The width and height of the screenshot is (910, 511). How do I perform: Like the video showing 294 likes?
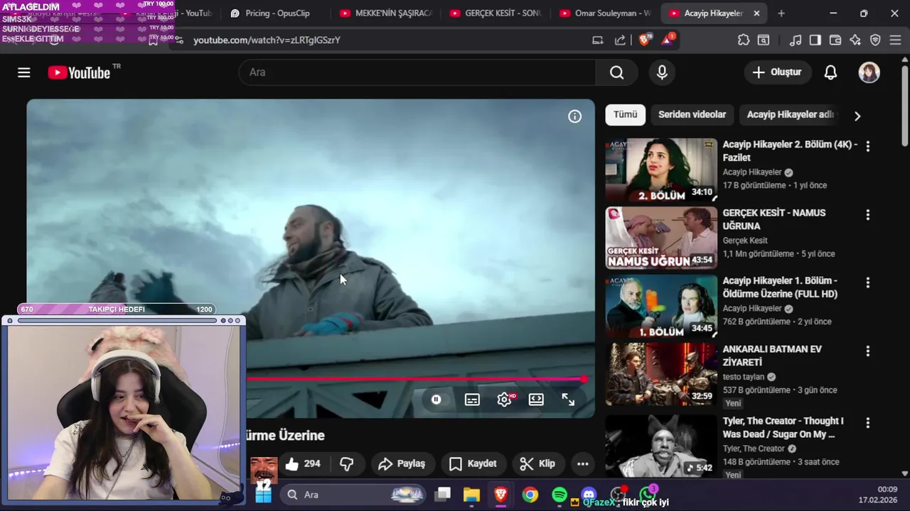coord(304,463)
